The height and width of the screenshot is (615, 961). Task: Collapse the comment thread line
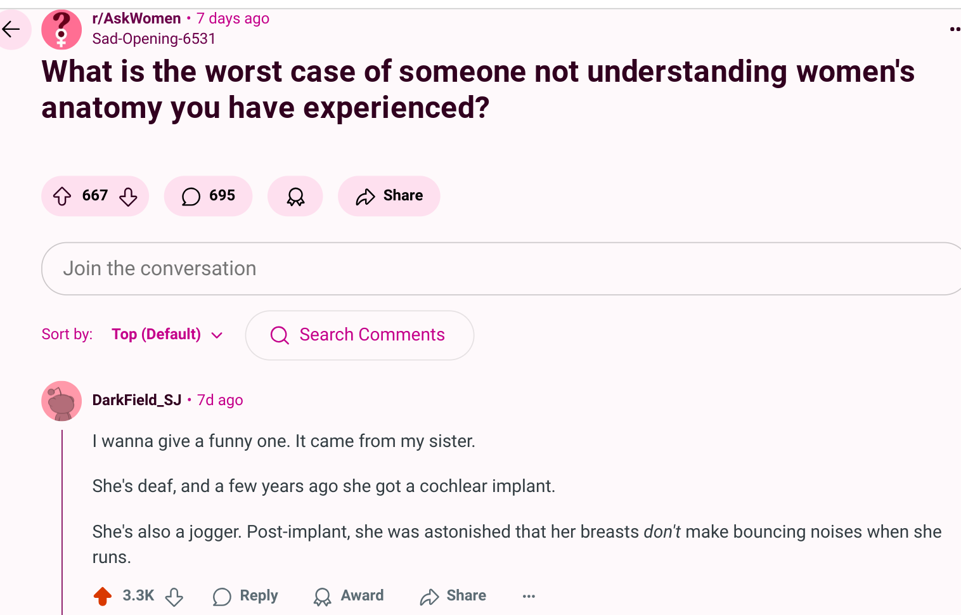pos(62,522)
